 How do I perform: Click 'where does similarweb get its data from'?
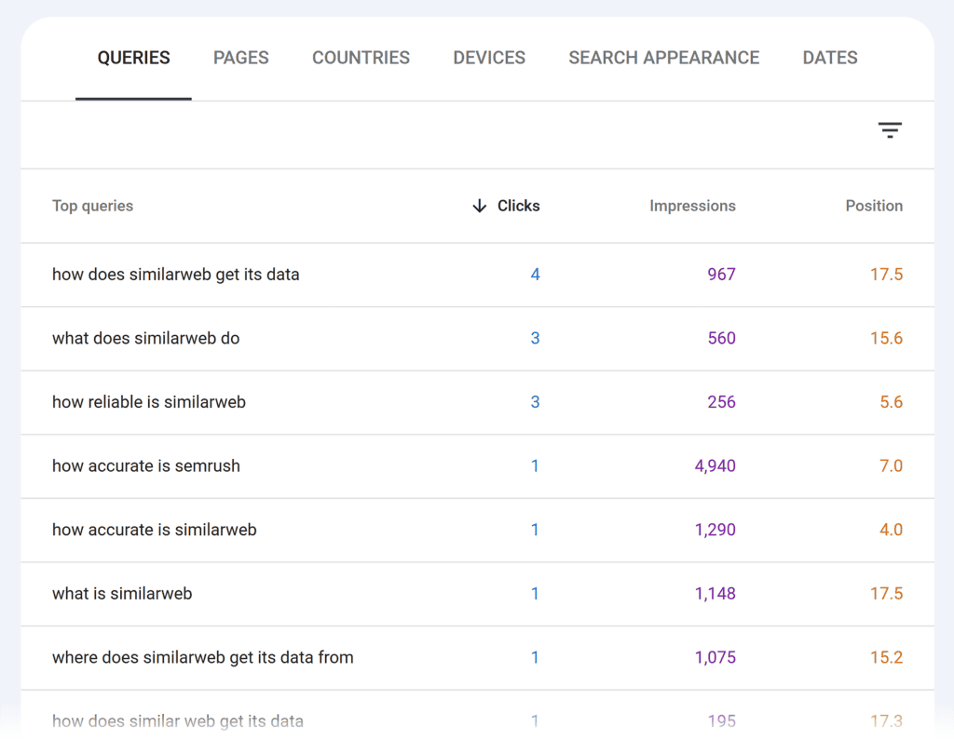(x=203, y=657)
